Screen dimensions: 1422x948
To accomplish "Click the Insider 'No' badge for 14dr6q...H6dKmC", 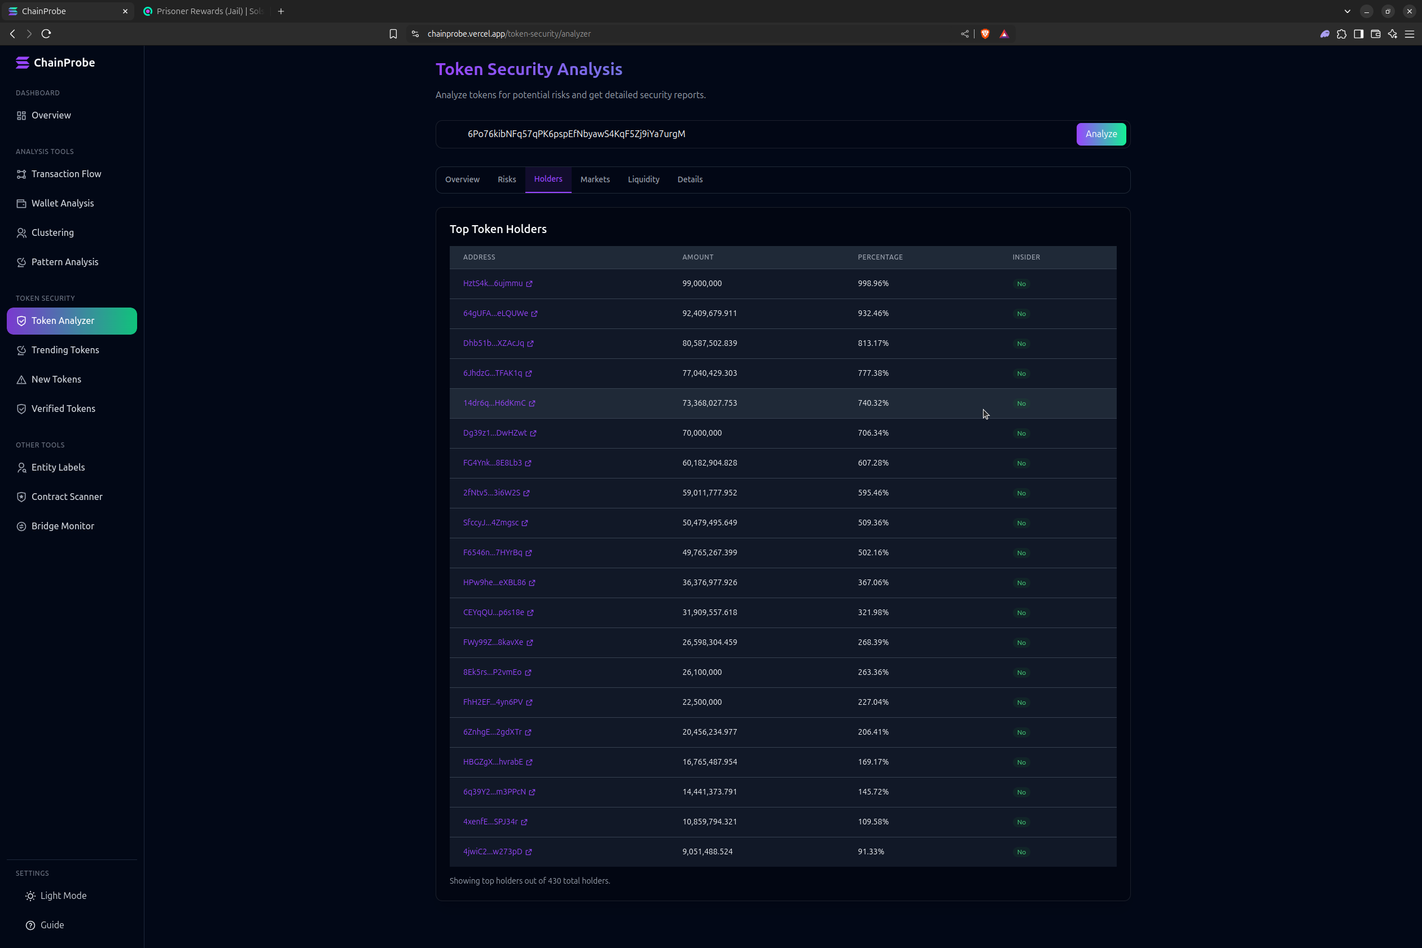I will [1021, 404].
